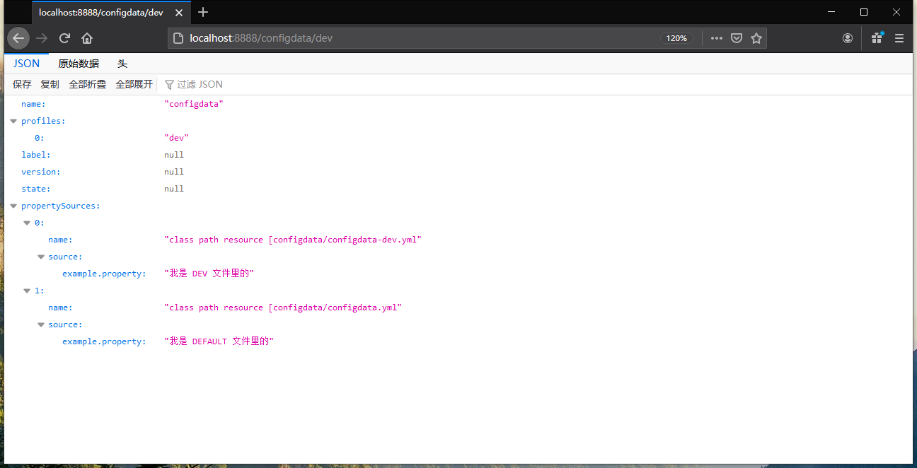
Task: Click the forward navigation arrow
Action: [x=42, y=38]
